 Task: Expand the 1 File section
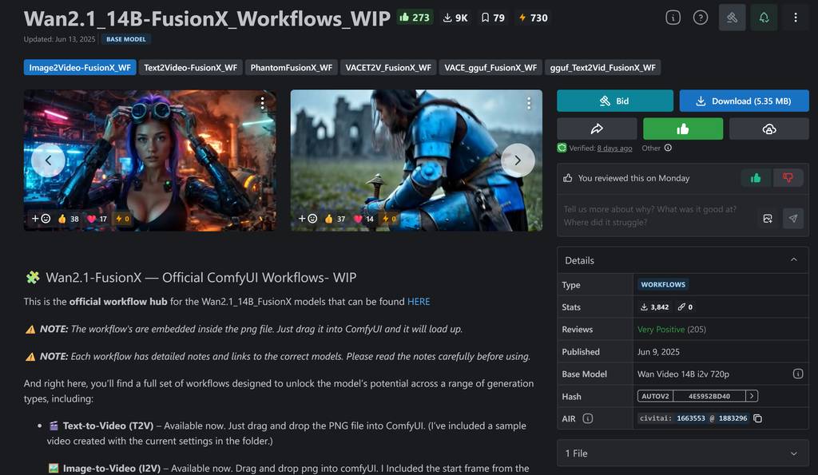point(683,453)
